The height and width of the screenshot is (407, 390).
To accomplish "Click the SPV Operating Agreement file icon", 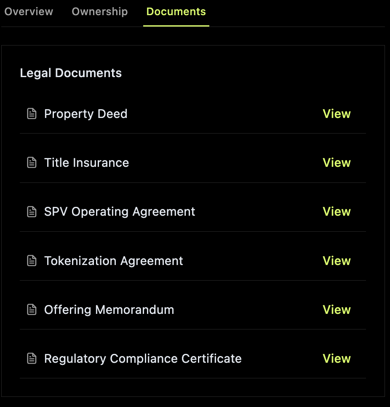I will click(x=32, y=212).
